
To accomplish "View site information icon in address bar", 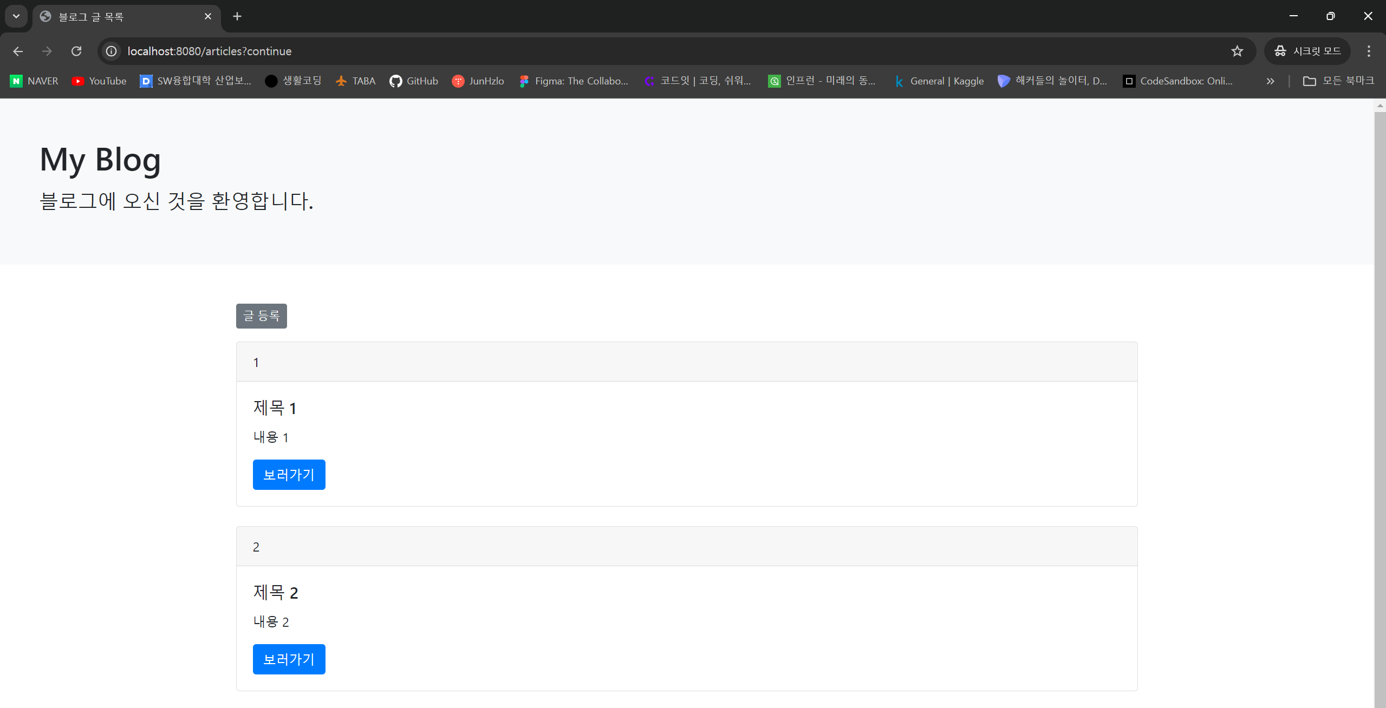I will click(x=112, y=51).
